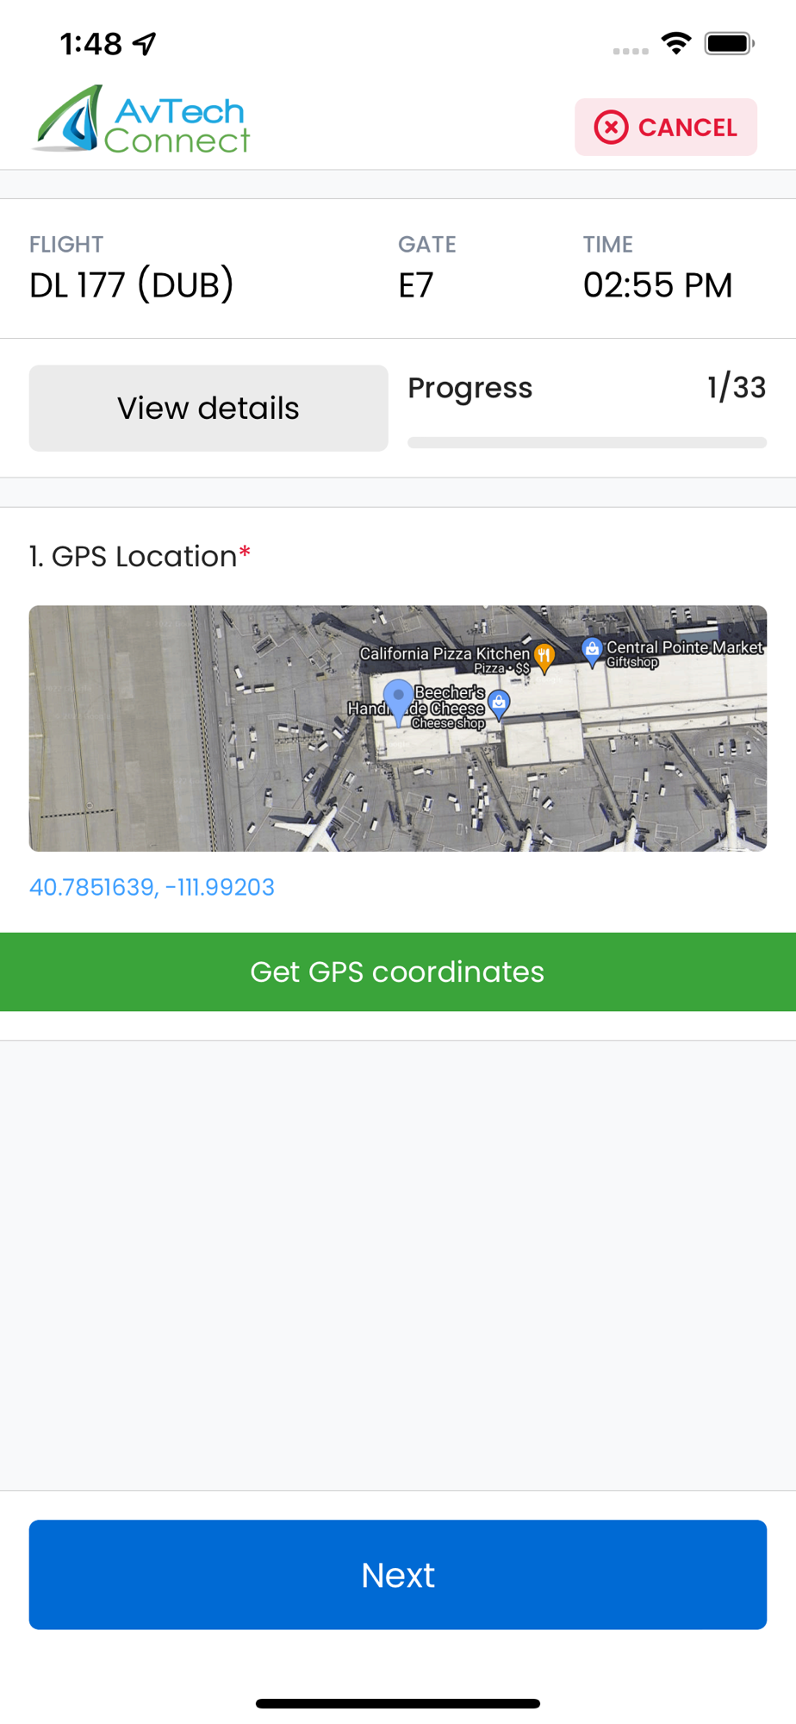Tap the Wi-Fi status icon
The height and width of the screenshot is (1724, 796).
pos(676,43)
